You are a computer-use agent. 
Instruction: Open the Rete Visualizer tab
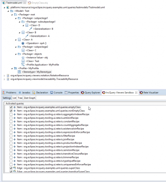pos(149,92)
